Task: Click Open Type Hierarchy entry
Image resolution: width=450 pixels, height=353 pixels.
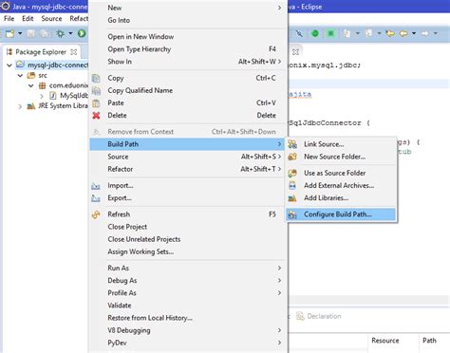Action: tap(187, 49)
